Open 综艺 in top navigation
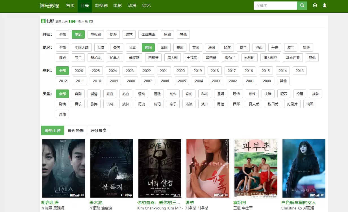Image resolution: width=348 pixels, height=212 pixels. 146,6
